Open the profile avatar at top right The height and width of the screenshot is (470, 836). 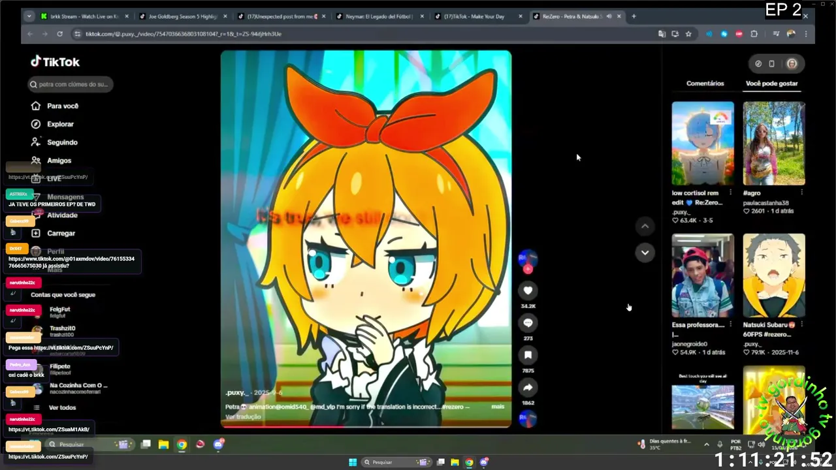(792, 64)
